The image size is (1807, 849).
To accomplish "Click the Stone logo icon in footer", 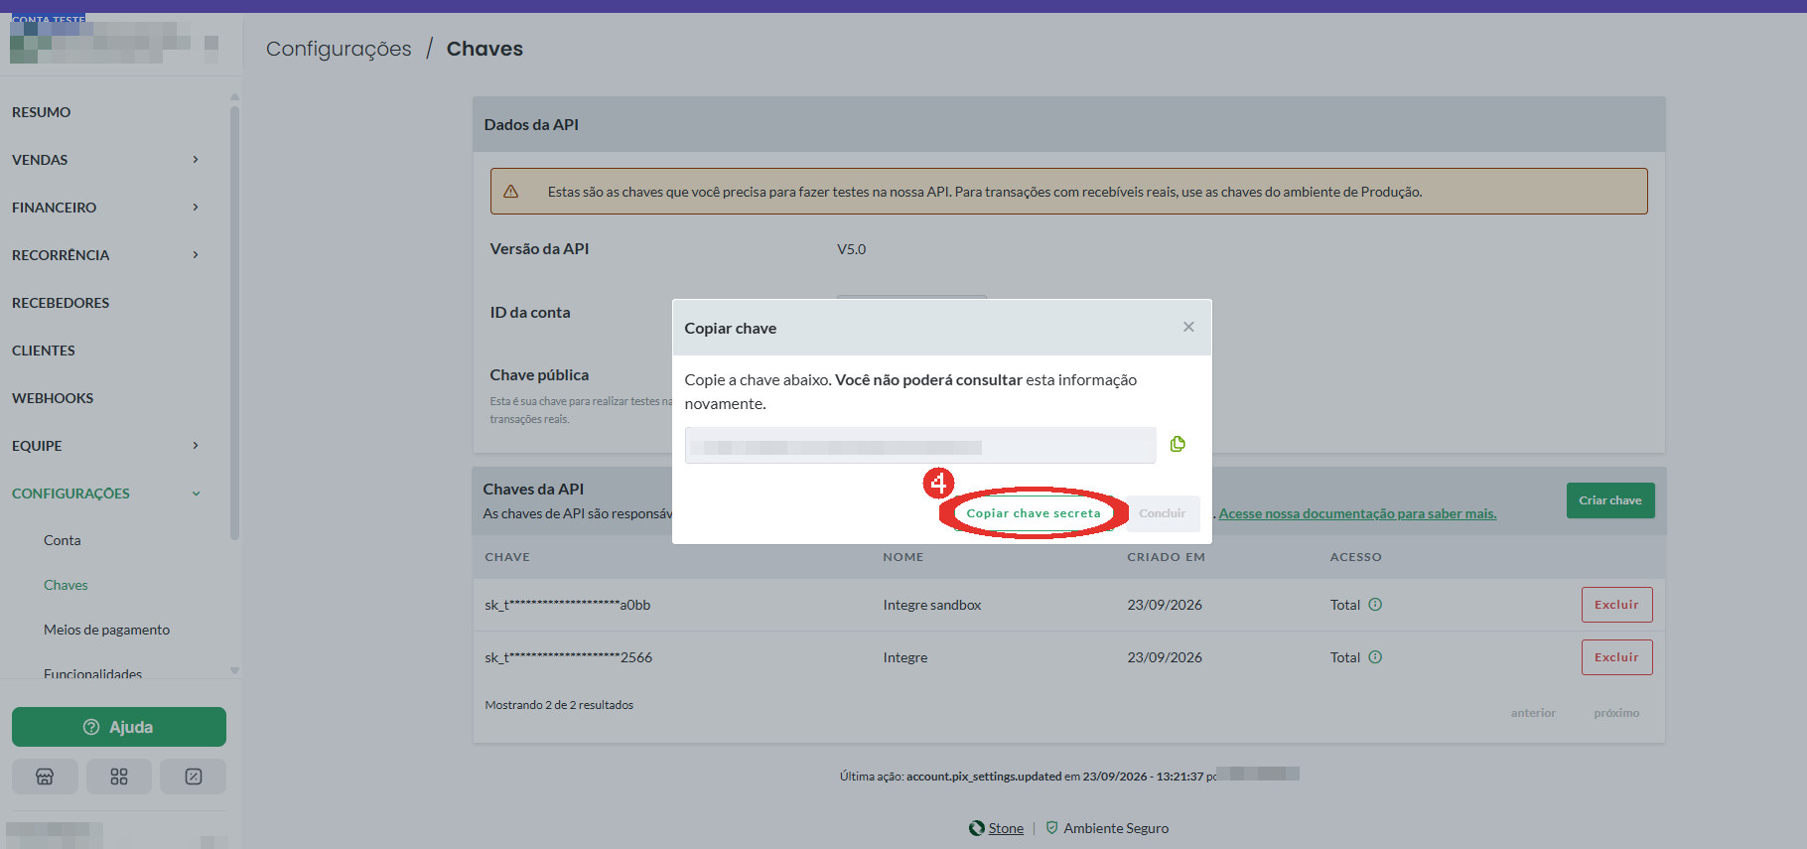I will [x=977, y=828].
